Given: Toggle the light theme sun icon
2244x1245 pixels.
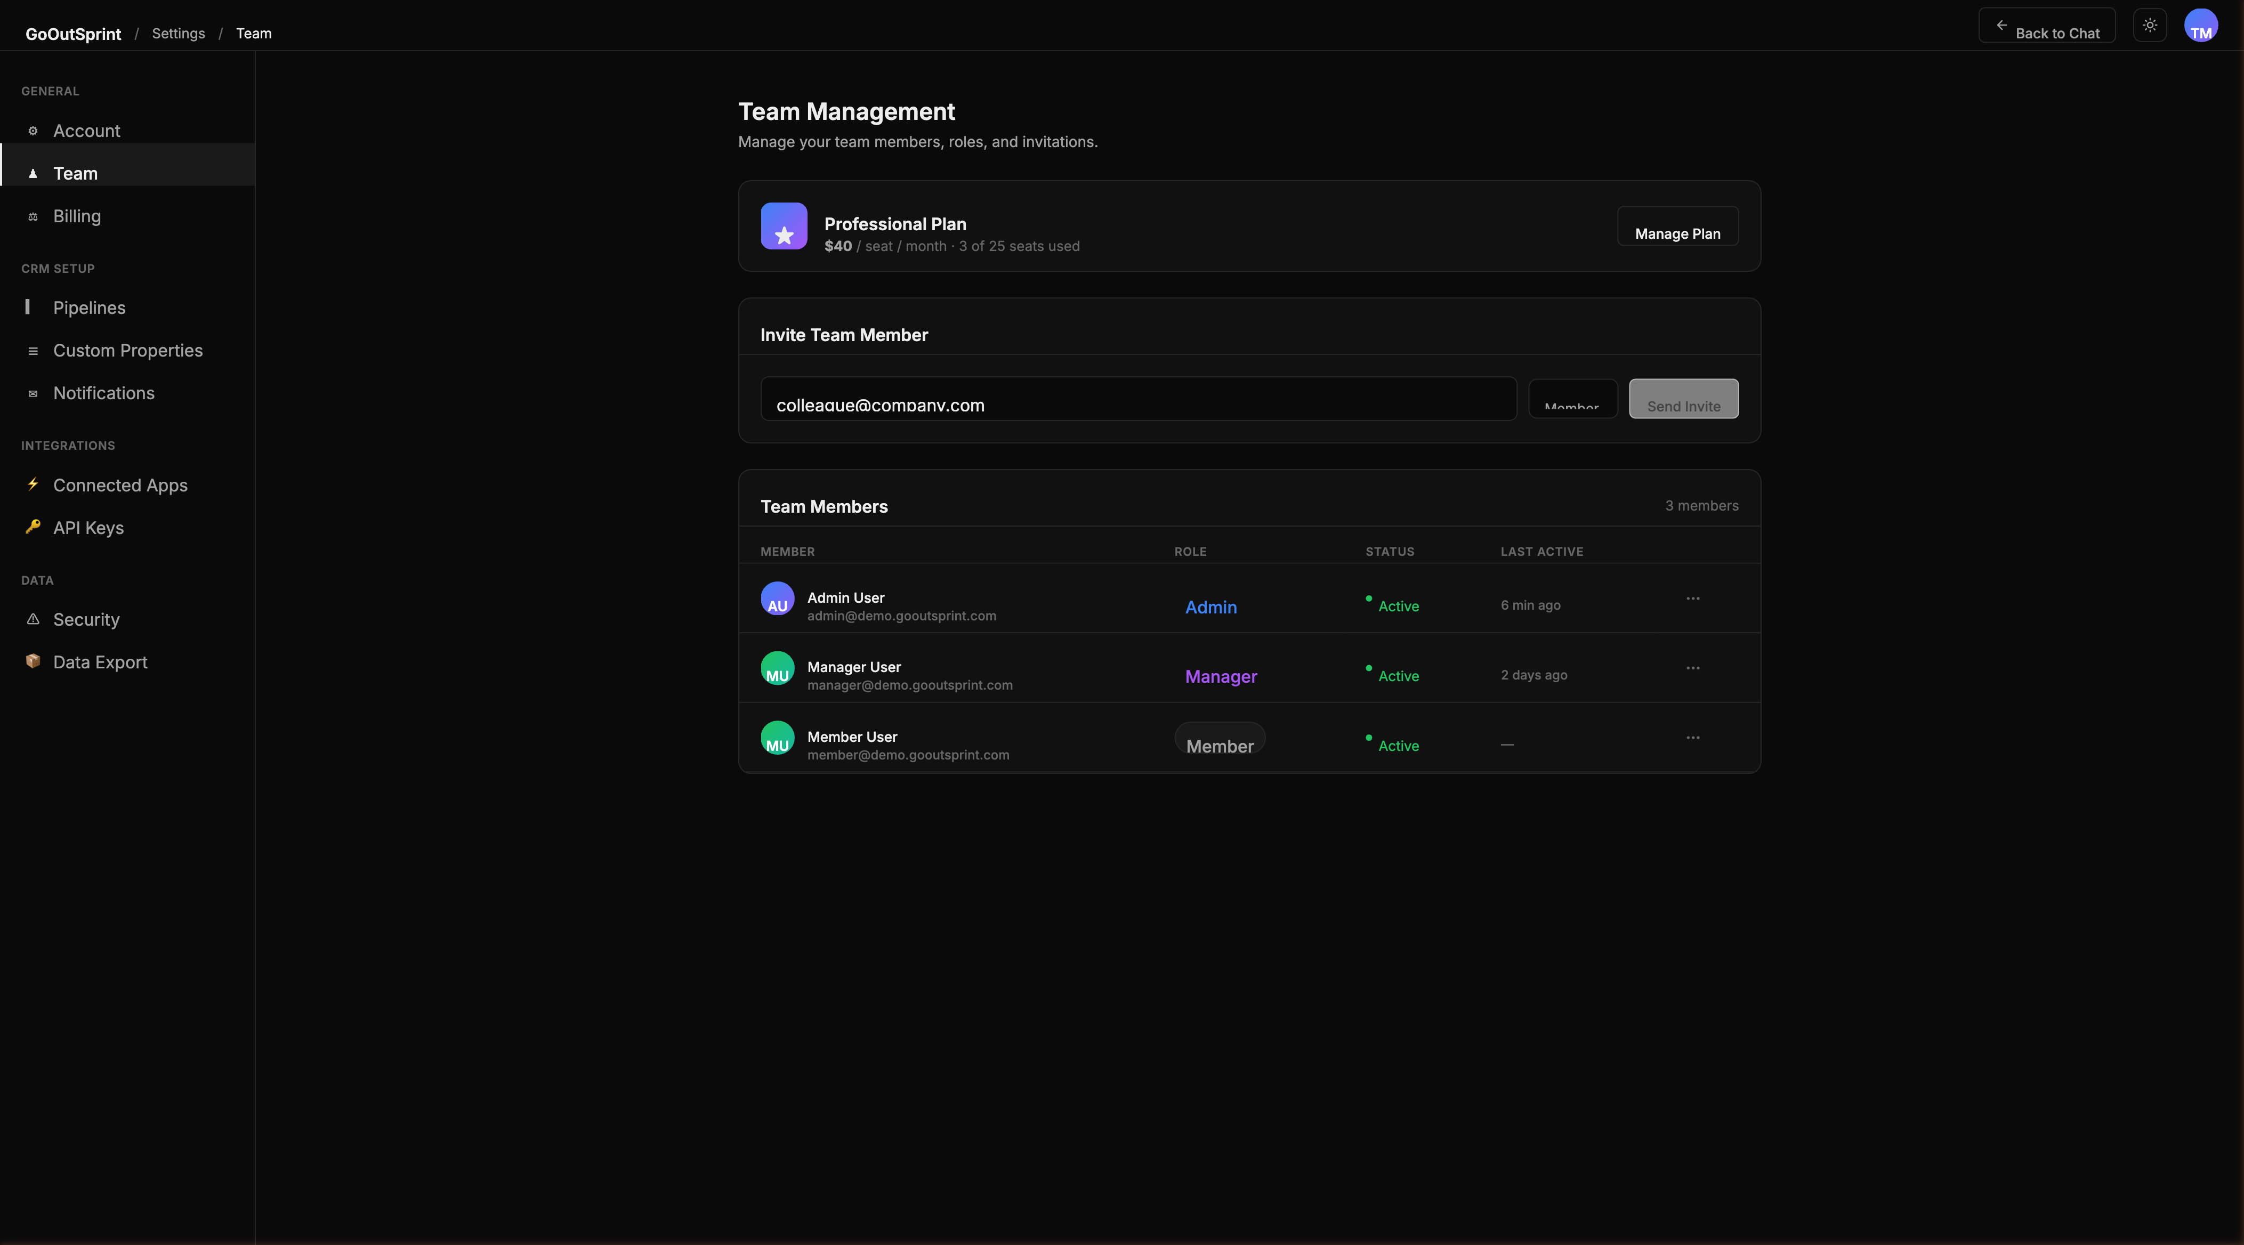Looking at the screenshot, I should click(x=2149, y=25).
